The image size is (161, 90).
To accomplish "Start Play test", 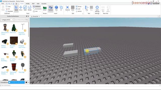I will tap(87, 8).
